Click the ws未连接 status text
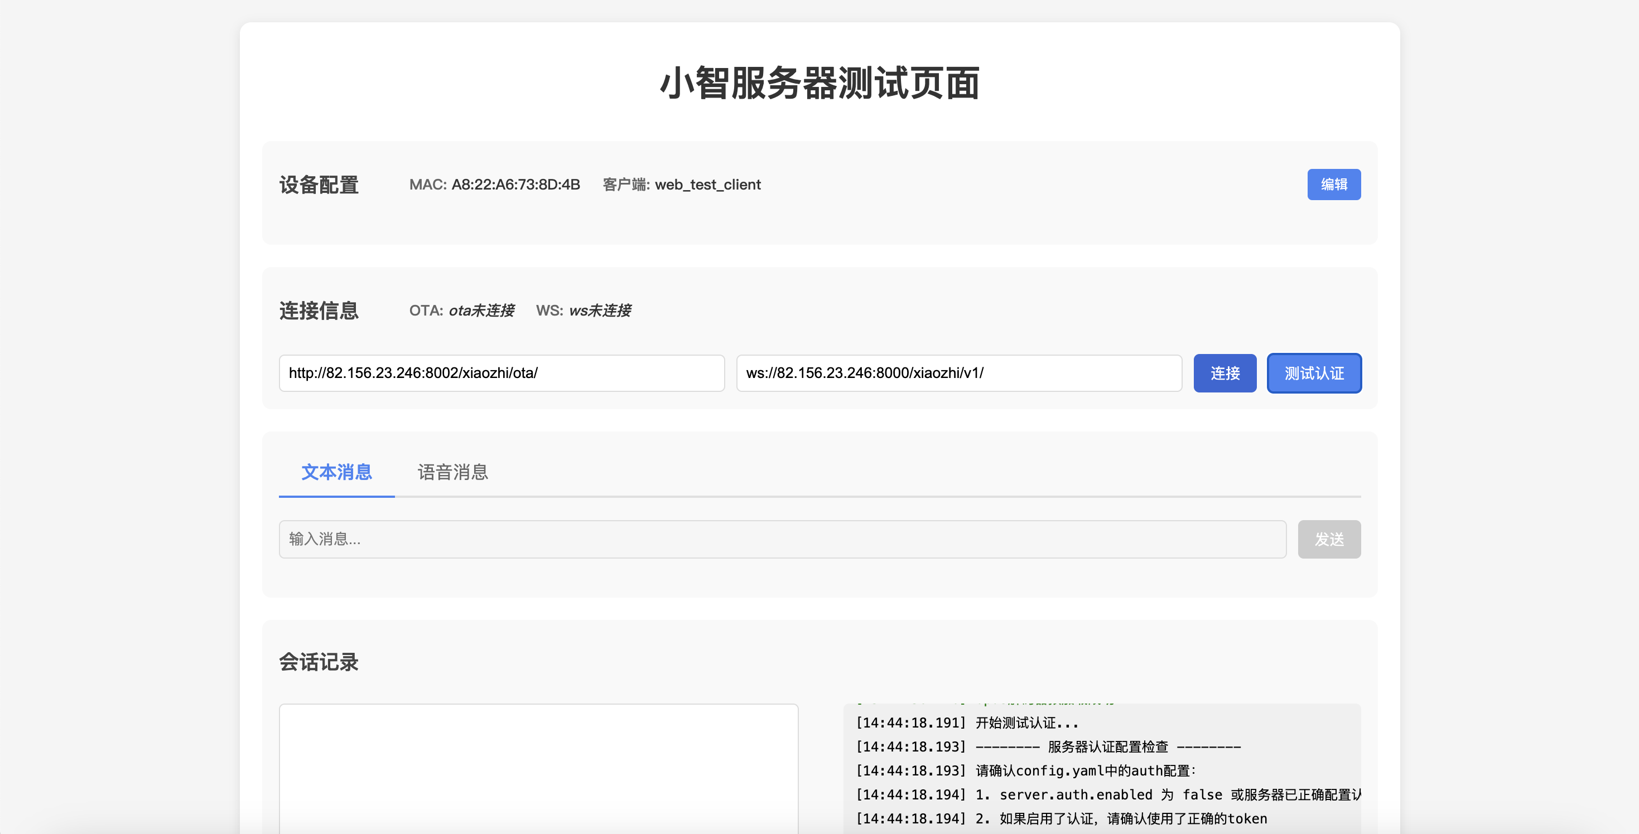Image resolution: width=1639 pixels, height=834 pixels. click(599, 310)
